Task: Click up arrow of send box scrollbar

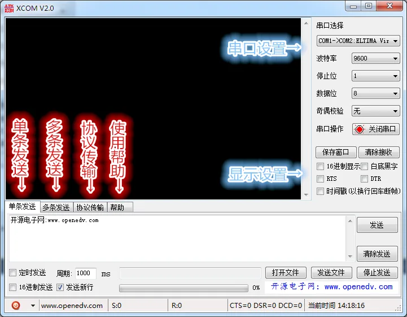Action: coord(350,221)
